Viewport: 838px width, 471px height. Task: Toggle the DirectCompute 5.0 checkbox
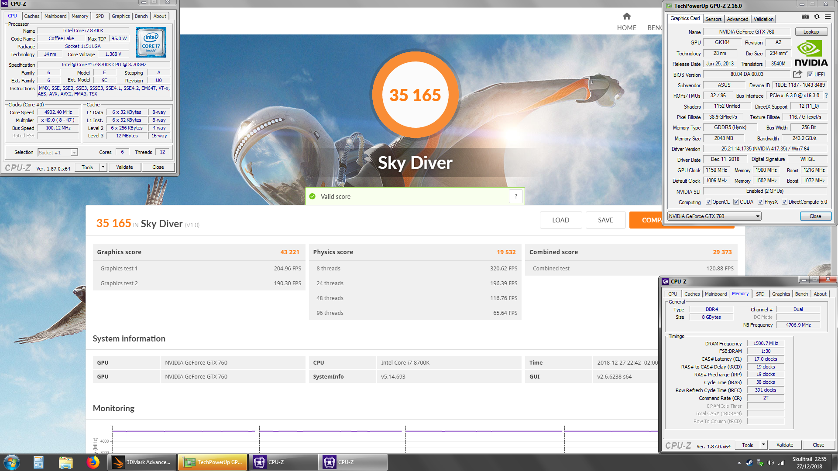point(784,202)
